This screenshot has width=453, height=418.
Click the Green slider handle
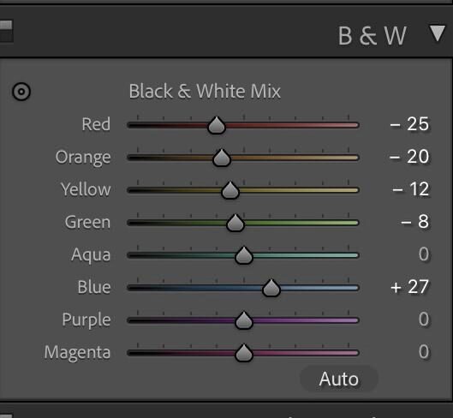pyautogui.click(x=235, y=223)
